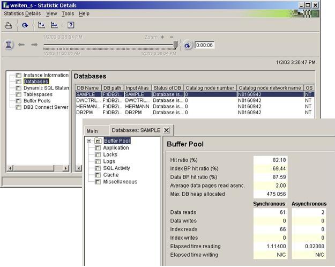The image size is (335, 267).
Task: Click the second tree-level toolbar icon
Action: tap(54, 25)
